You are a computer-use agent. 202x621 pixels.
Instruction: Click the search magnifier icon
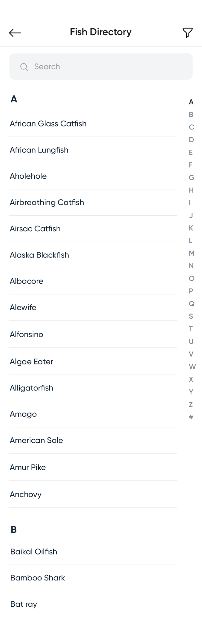(x=24, y=67)
